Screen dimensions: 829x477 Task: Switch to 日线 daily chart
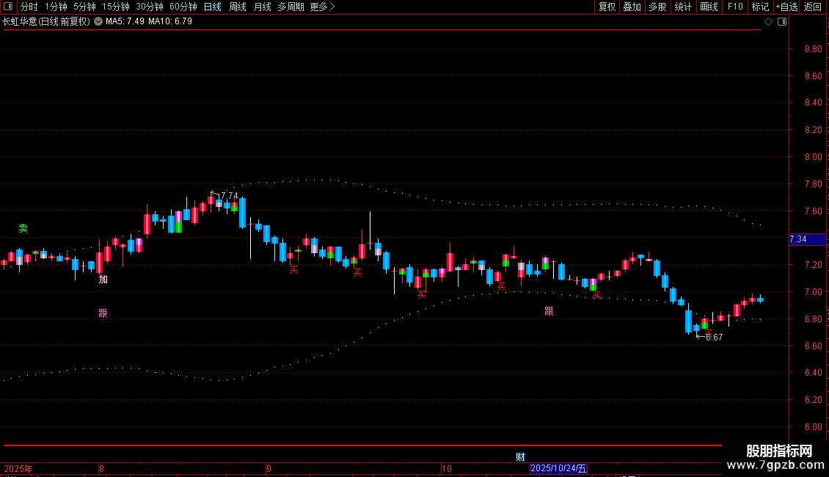click(213, 7)
